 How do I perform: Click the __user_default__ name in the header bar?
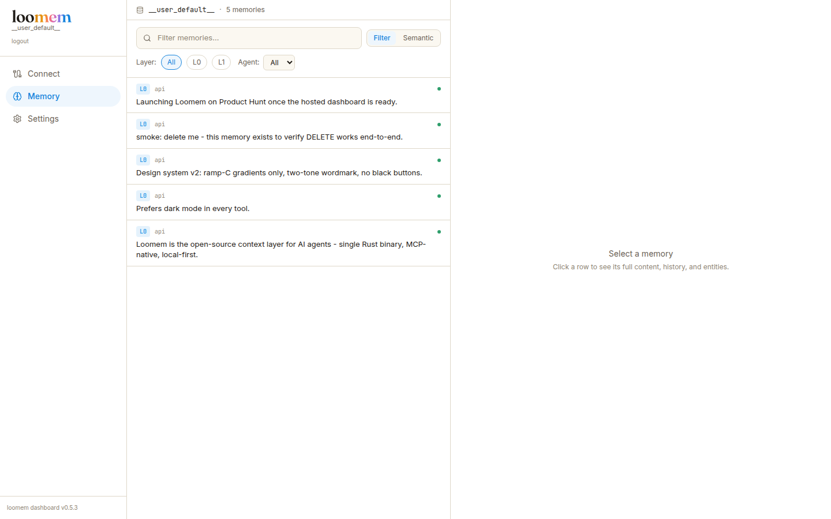point(182,10)
